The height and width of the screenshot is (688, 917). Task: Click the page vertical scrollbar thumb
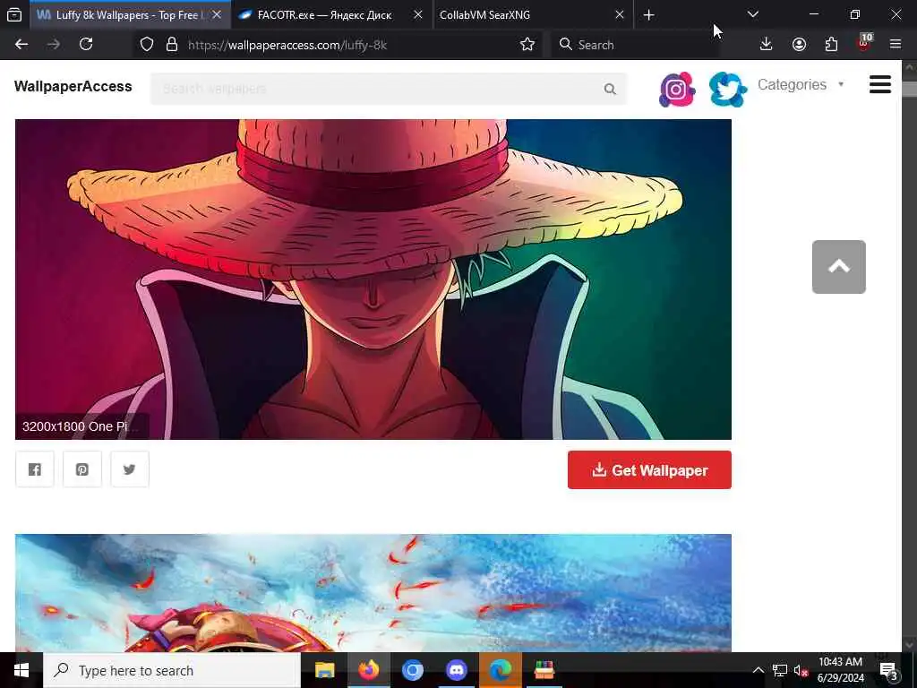pos(910,90)
